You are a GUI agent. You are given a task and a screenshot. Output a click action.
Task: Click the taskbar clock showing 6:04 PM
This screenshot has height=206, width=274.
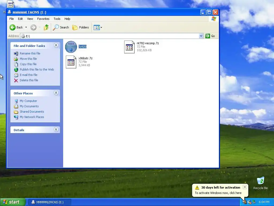(264, 202)
